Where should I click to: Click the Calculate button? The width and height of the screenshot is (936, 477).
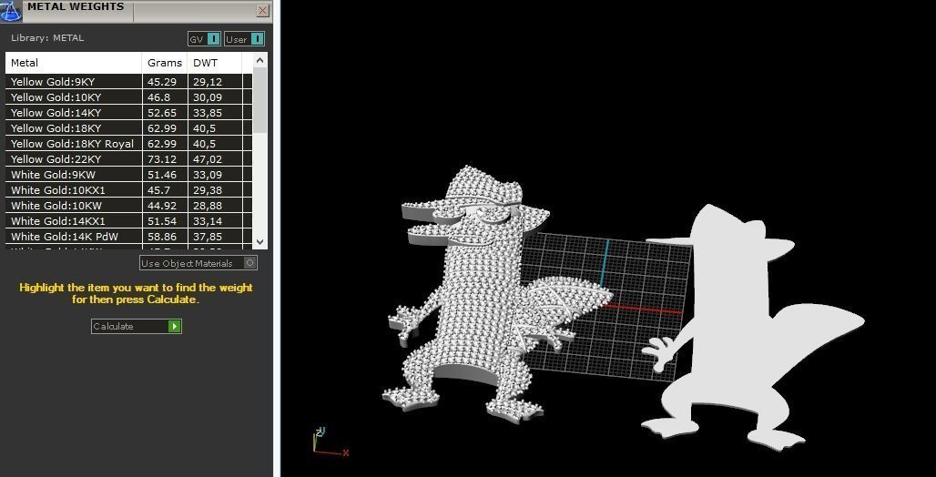[x=136, y=326]
